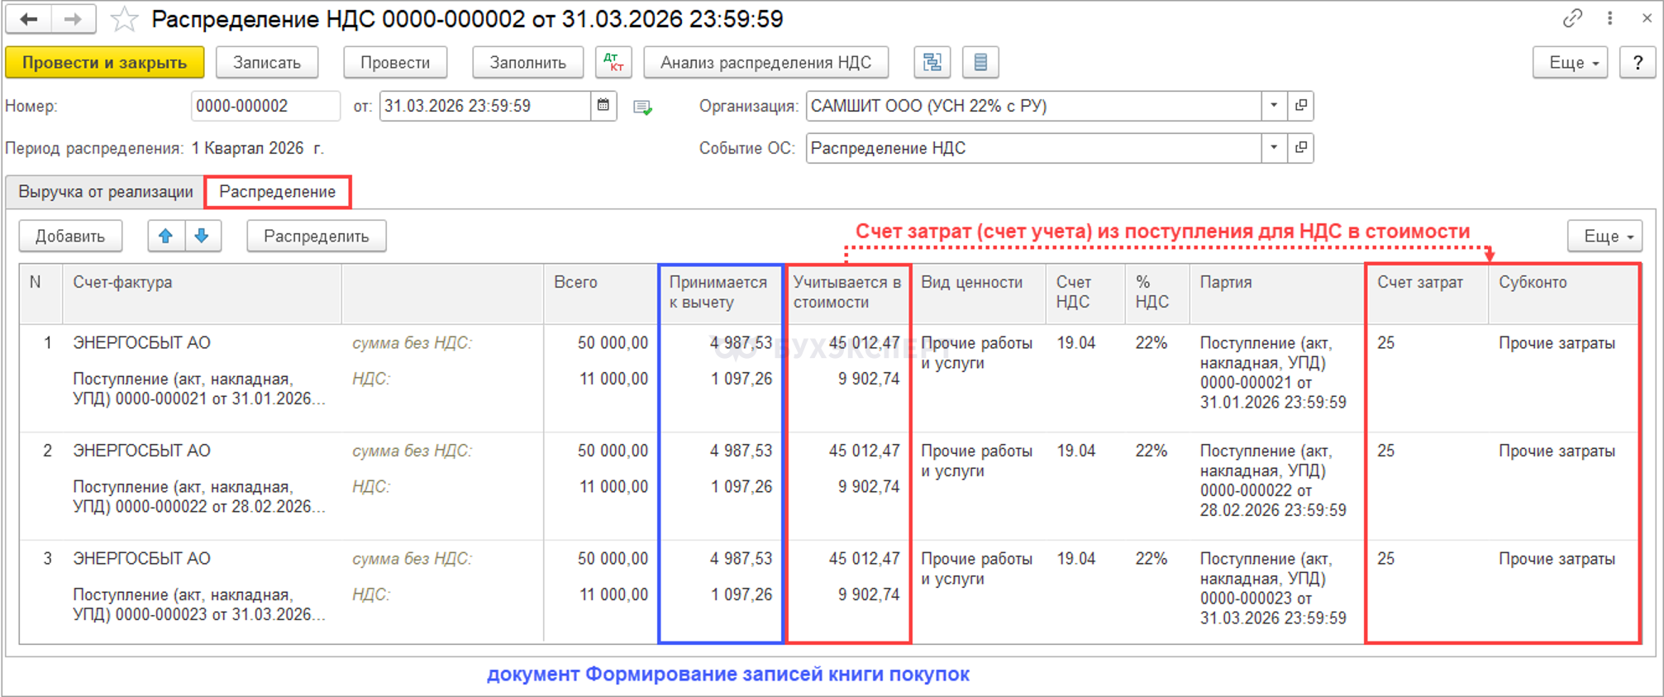Show Дт/Кт postings of the document

point(613,62)
